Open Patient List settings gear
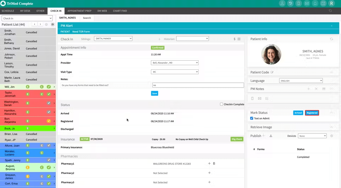Image resolution: width=341 pixels, height=188 pixels. pos(46,24)
